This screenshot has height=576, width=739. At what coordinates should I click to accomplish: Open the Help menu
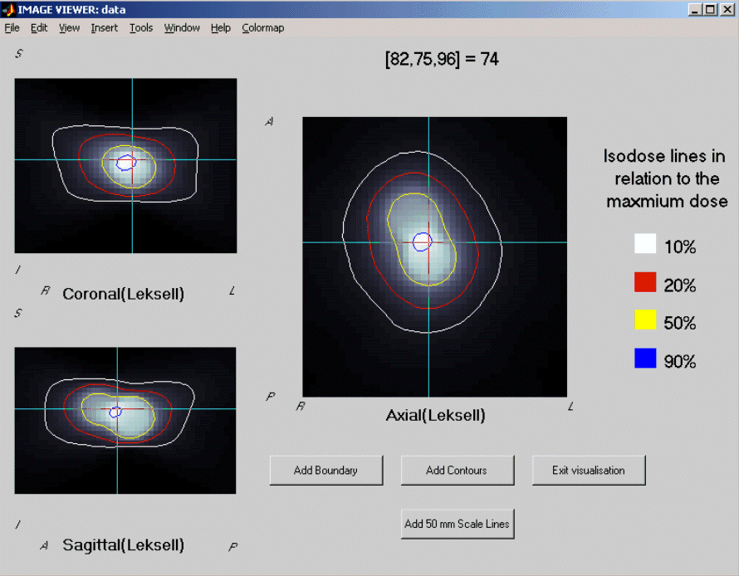coord(220,27)
